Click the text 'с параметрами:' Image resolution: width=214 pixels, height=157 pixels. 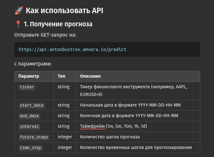pyautogui.click(x=33, y=64)
